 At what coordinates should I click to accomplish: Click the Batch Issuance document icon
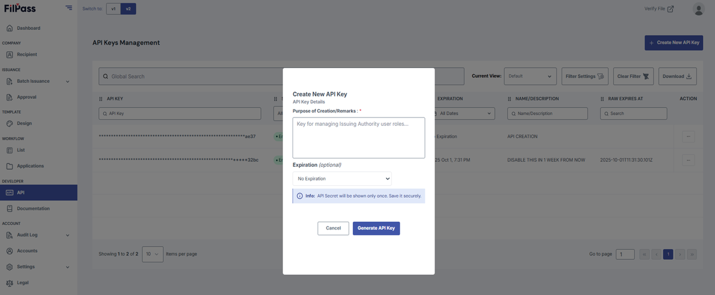coord(10,81)
